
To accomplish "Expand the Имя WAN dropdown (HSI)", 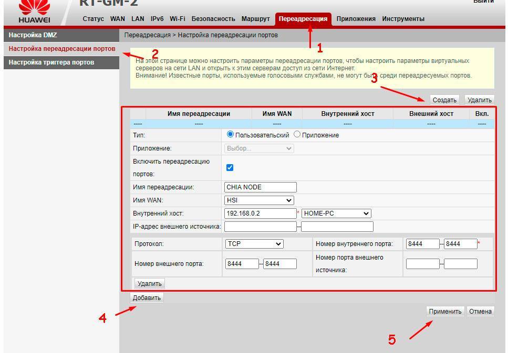I will [259, 200].
